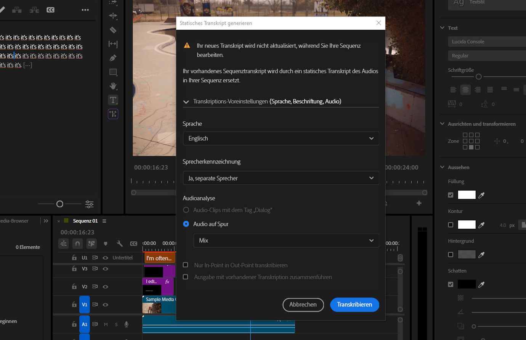Open the Sequenz 01 timeline tab

pyautogui.click(x=85, y=221)
